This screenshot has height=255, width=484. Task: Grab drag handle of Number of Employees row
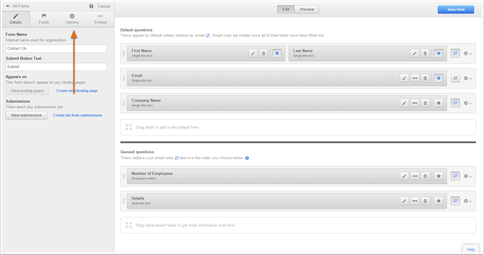pyautogui.click(x=124, y=176)
